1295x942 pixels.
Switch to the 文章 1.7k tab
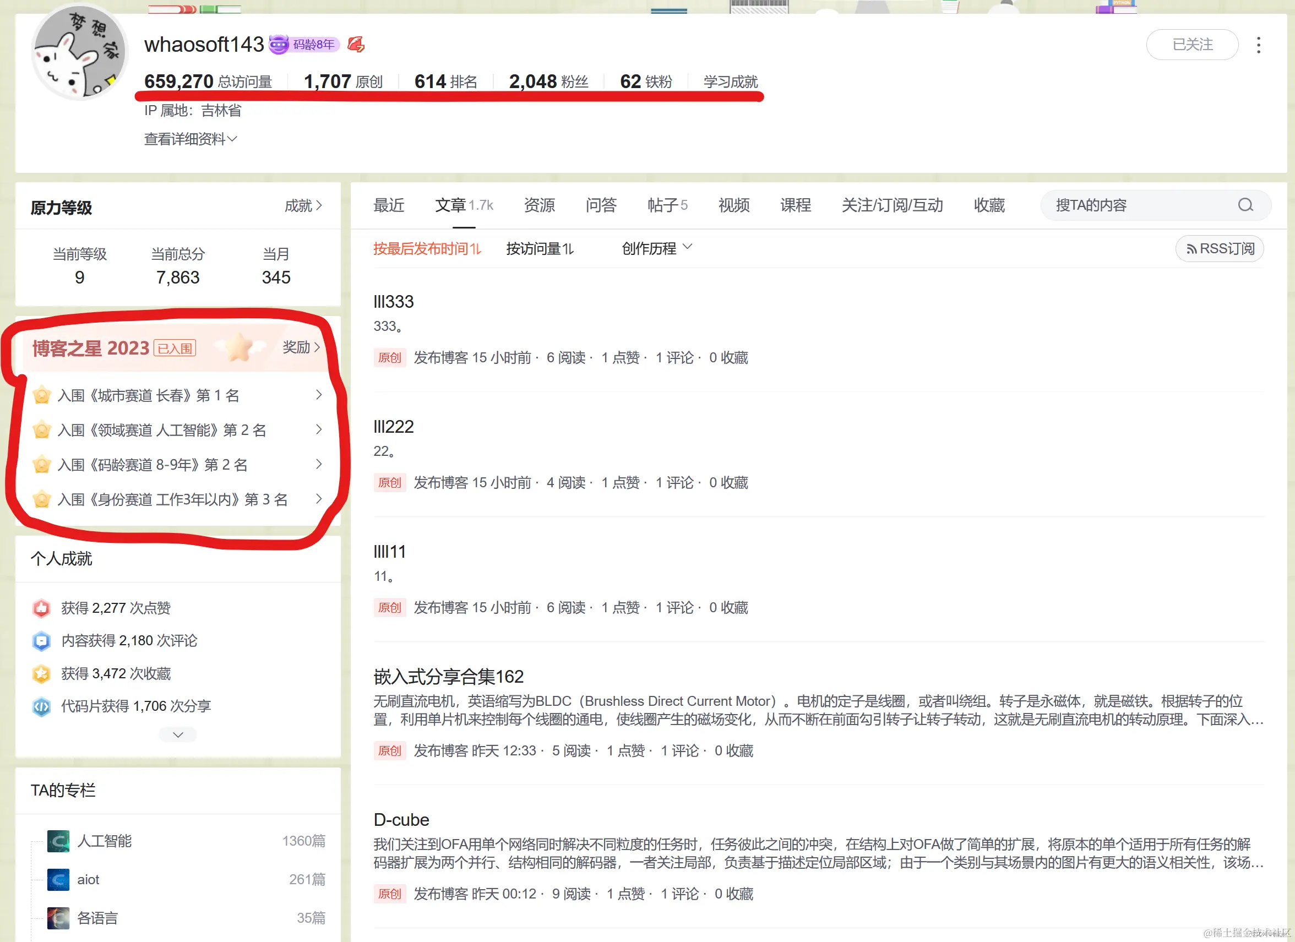tap(464, 205)
